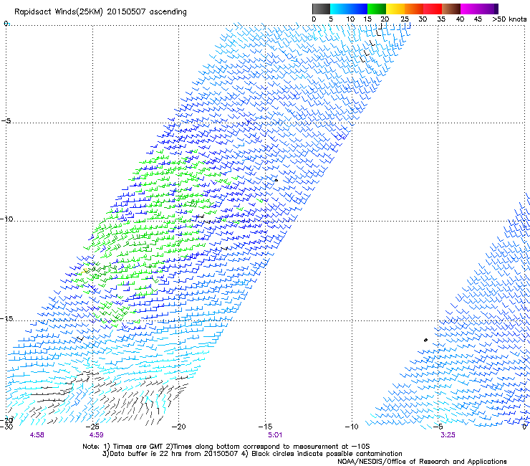Click the '>50 knots' legend label

(x=509, y=19)
